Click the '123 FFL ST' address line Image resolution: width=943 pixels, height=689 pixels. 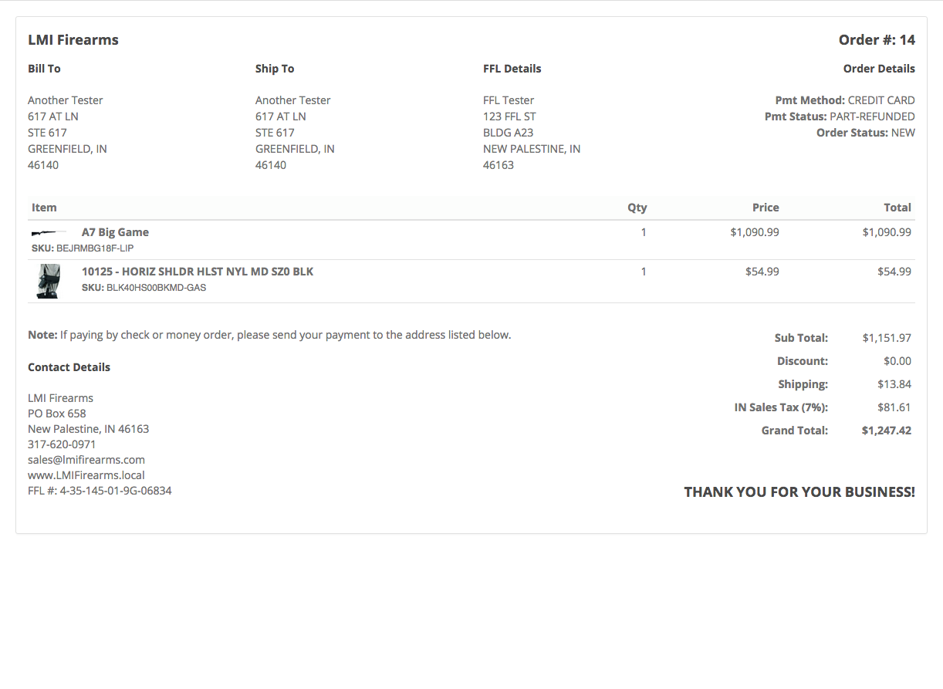tap(509, 117)
